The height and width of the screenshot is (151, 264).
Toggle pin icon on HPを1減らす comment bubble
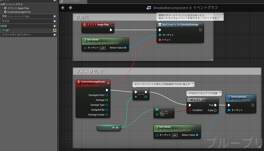coord(193,84)
